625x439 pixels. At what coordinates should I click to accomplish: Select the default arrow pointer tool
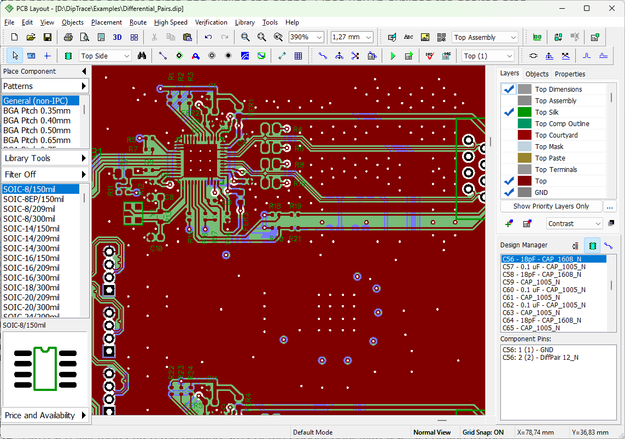coord(15,56)
